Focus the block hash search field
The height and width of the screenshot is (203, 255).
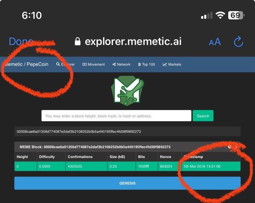pyautogui.click(x=116, y=116)
